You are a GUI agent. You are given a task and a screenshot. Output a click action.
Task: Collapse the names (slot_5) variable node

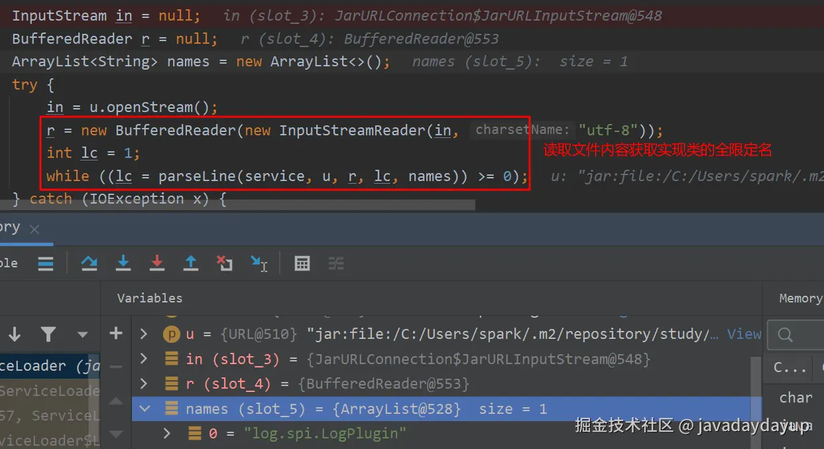[x=144, y=409]
